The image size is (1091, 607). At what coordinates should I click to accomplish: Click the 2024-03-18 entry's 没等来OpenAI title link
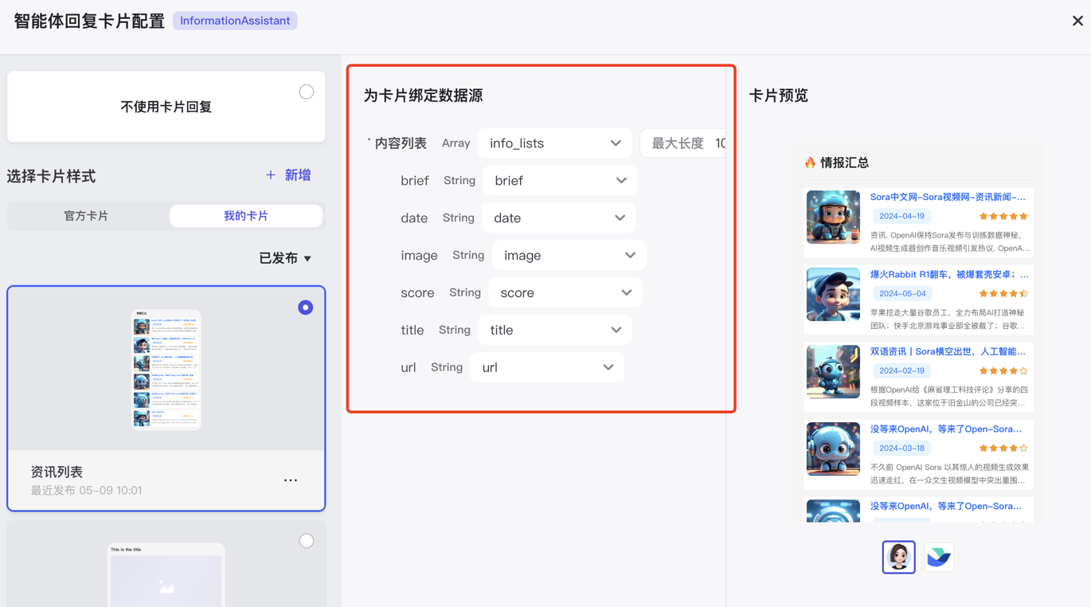coord(946,429)
